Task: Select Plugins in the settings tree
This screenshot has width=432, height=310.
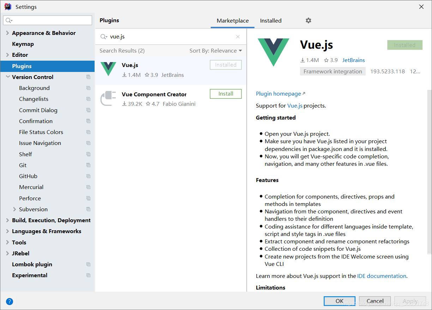Action: coord(47,66)
